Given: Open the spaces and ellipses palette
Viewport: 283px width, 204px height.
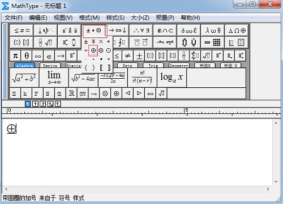Looking at the screenshot, I should coord(46,30).
